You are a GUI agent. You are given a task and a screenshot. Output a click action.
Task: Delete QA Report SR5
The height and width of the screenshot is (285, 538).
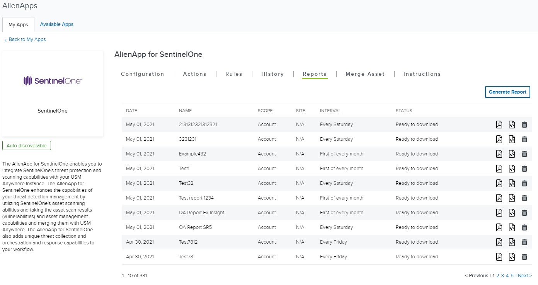524,227
